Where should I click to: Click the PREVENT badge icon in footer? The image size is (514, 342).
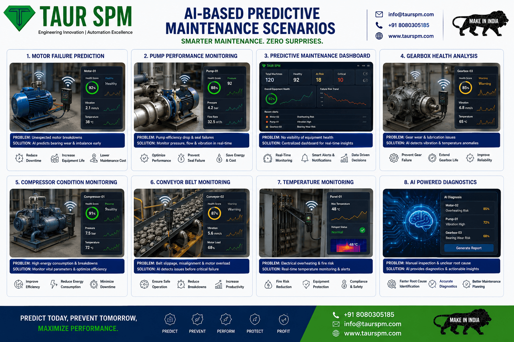tap(197, 320)
